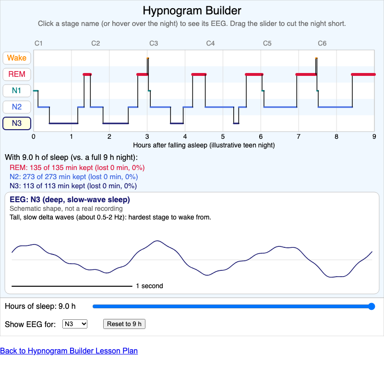This screenshot has height=365, width=384.
Task: Click the EEG: N3 deep slow-wave sleep heading
Action: [x=70, y=199]
